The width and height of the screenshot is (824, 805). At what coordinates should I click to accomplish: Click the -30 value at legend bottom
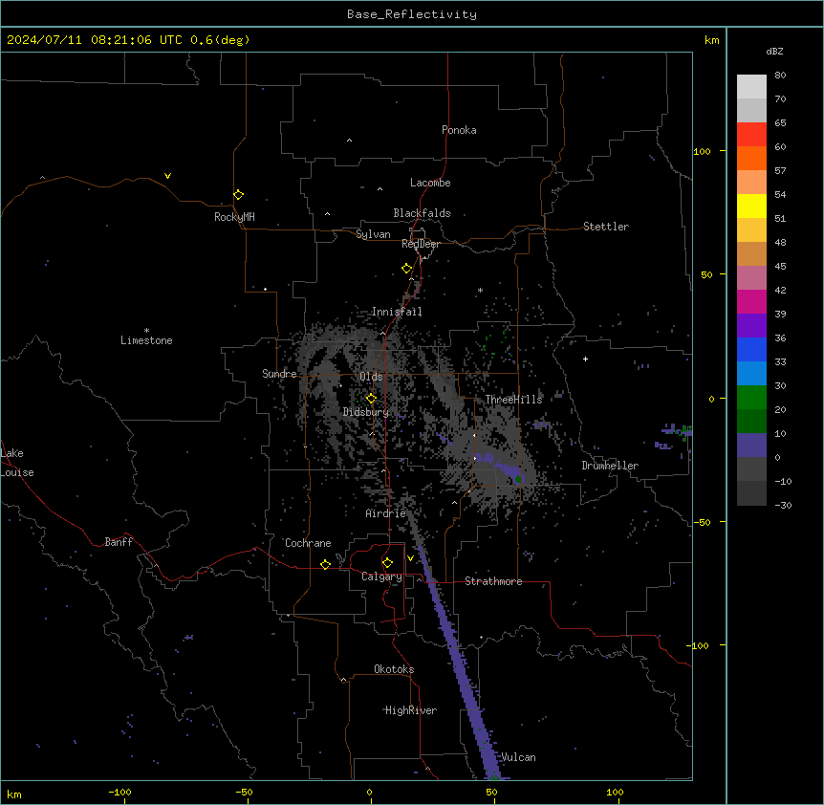[x=783, y=505]
